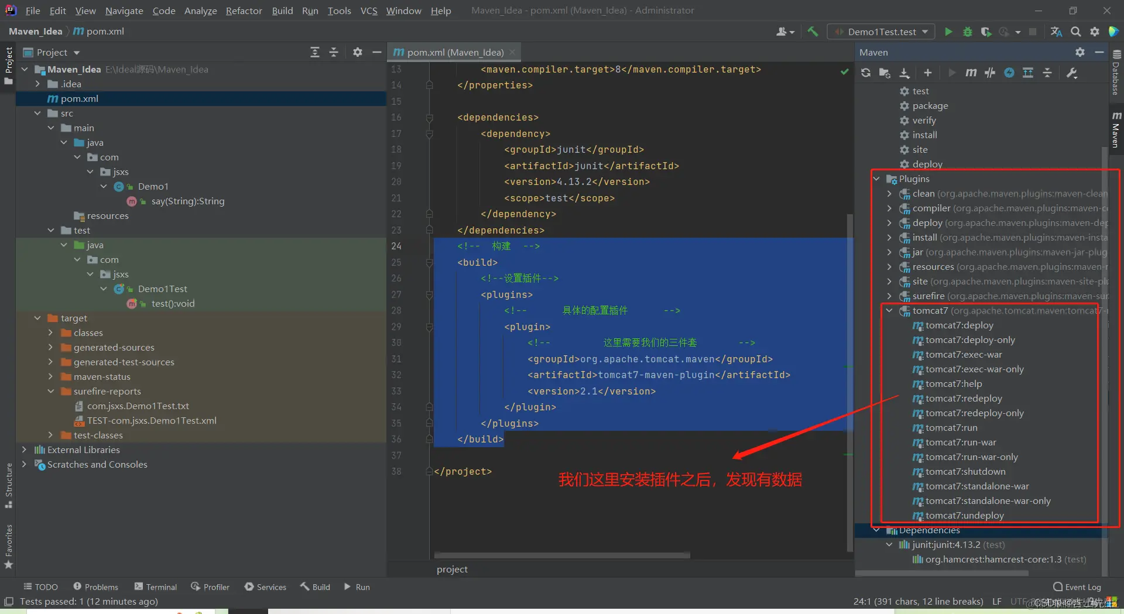Open Maven settings wrench icon

coord(1072,73)
